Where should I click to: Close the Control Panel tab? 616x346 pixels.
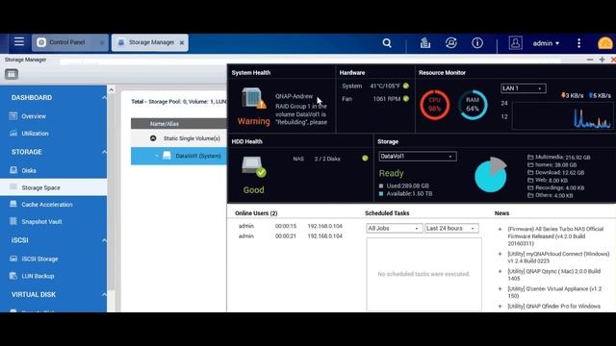pos(102,42)
